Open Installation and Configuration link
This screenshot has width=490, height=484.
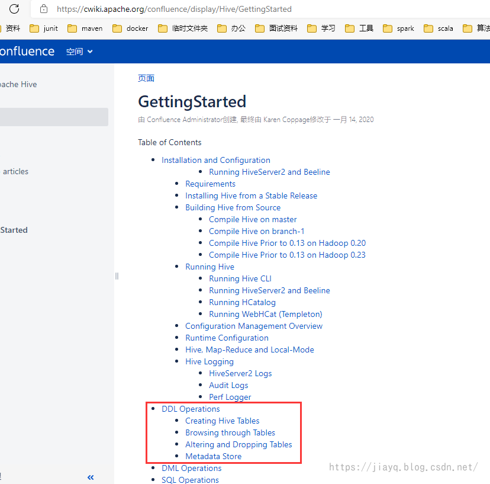[x=216, y=160]
